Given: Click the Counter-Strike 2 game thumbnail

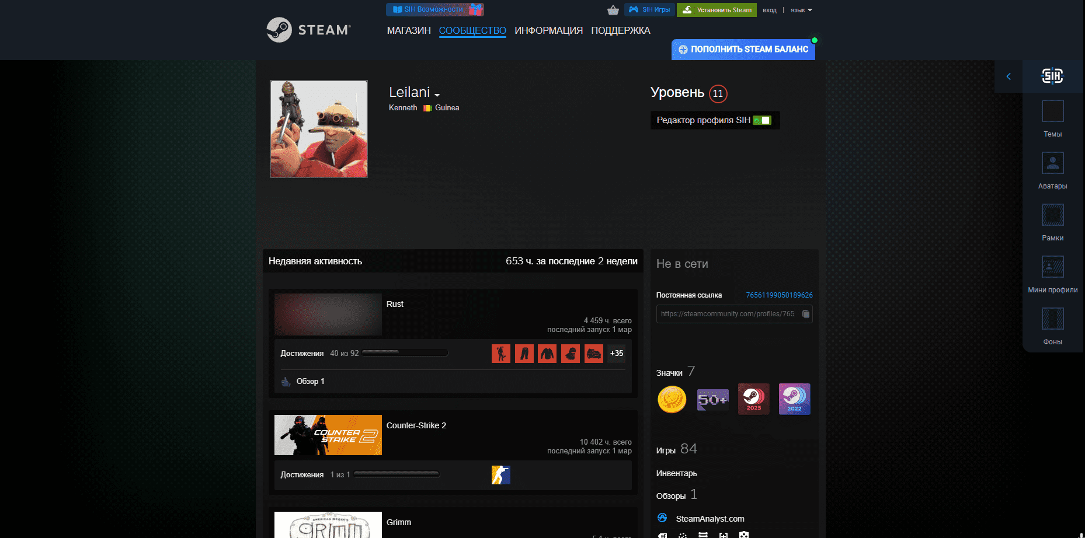Looking at the screenshot, I should click(328, 435).
